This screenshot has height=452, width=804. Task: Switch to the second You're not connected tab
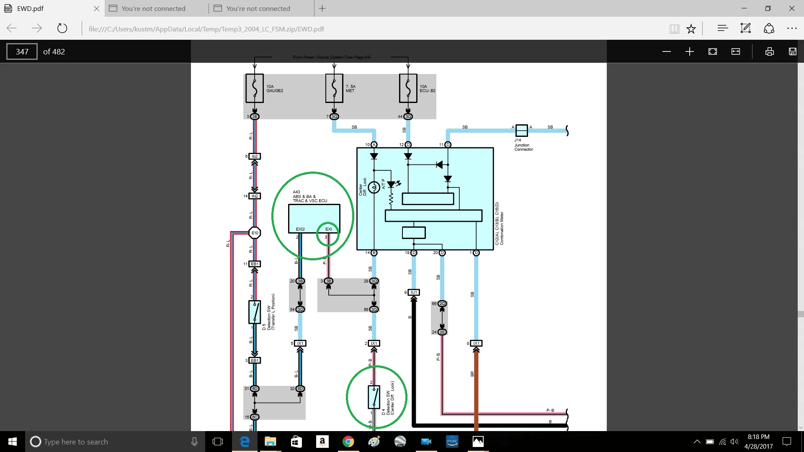[258, 8]
